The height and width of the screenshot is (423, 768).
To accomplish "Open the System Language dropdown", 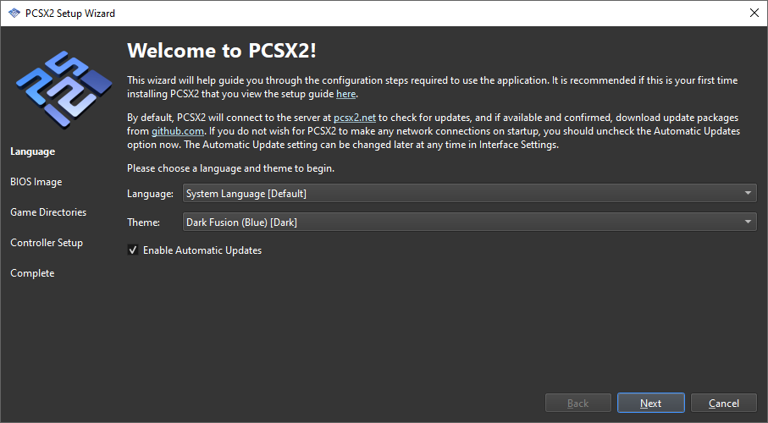I will click(469, 194).
